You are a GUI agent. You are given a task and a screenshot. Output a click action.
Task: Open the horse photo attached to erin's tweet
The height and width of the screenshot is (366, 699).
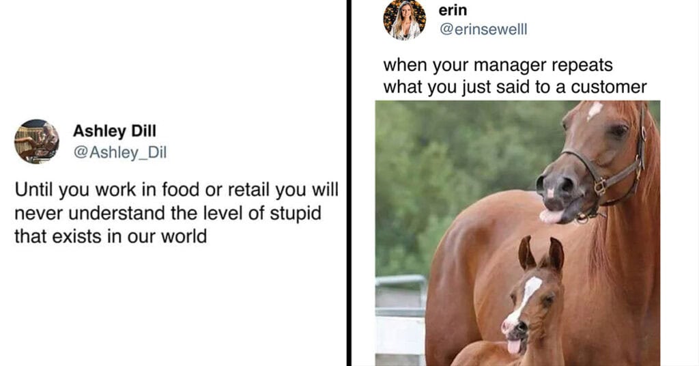[517, 233]
